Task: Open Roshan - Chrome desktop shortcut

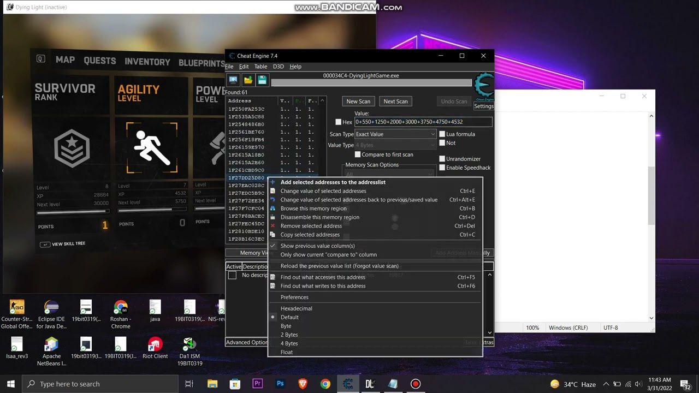Action: (x=121, y=314)
